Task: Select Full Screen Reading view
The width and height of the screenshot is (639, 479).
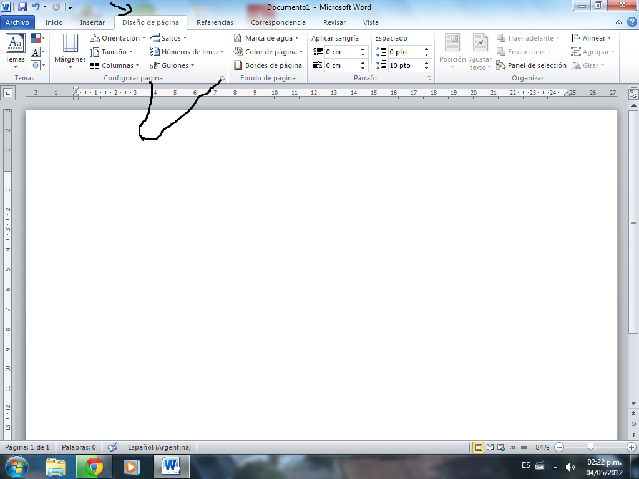Action: 490,447
